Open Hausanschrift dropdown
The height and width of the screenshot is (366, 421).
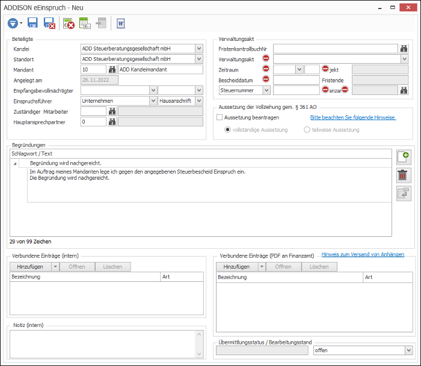click(198, 100)
